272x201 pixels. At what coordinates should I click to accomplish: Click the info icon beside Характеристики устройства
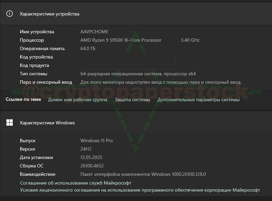click(x=10, y=14)
